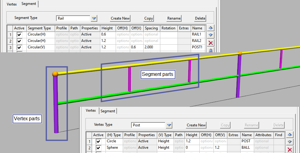Open the Segment Type dropdown arrow

click(x=94, y=18)
